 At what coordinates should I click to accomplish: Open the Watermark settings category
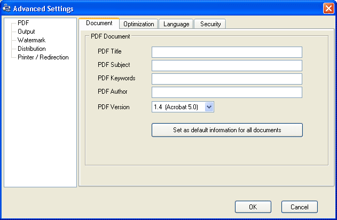click(x=32, y=40)
